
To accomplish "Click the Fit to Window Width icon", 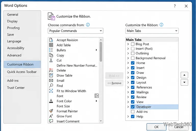I will pyautogui.click(x=51, y=91).
